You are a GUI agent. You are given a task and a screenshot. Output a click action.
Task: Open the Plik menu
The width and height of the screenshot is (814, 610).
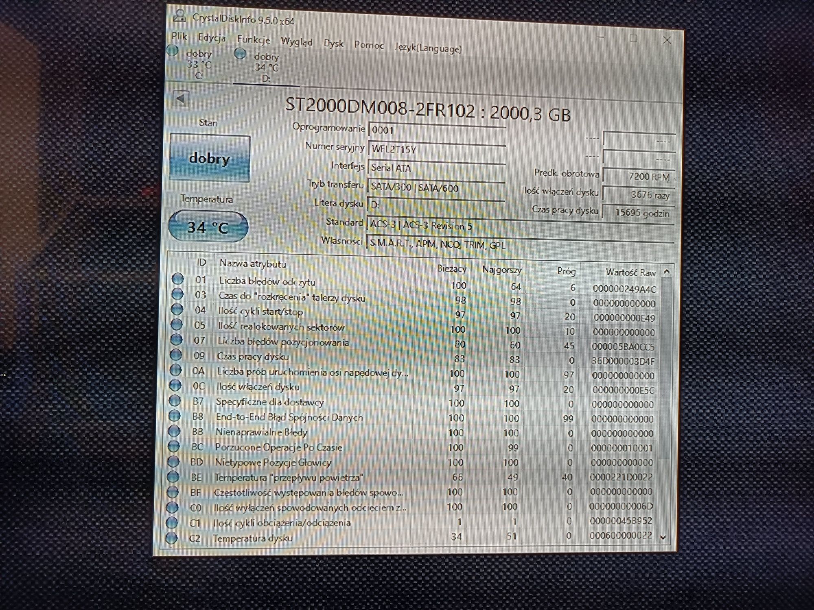(x=179, y=36)
